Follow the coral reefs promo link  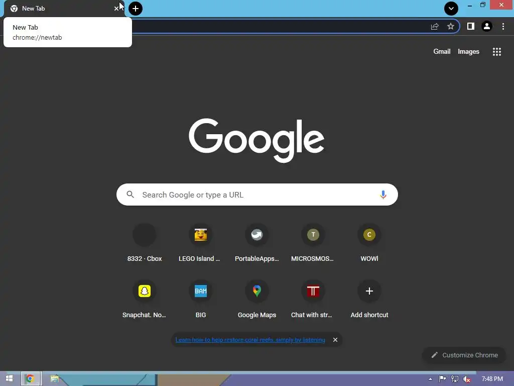250,340
